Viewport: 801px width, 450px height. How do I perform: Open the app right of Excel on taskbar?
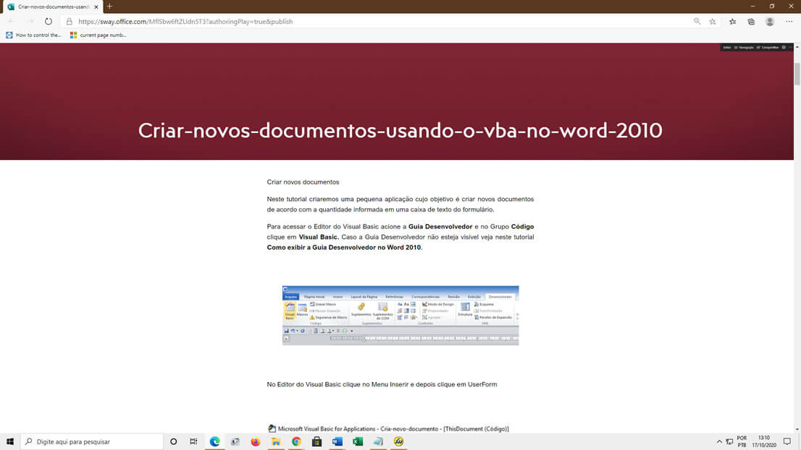tap(378, 441)
